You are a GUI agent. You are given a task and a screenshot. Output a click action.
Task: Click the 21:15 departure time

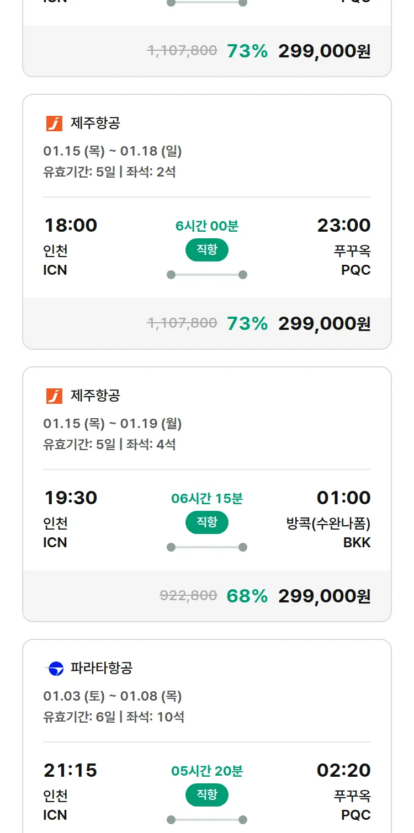click(71, 771)
